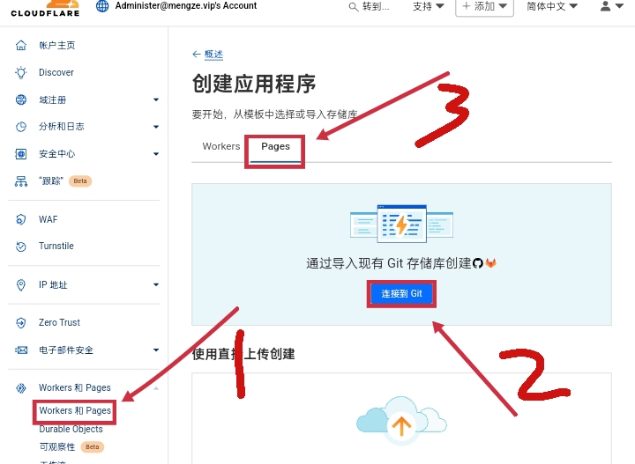This screenshot has height=464, width=635.
Task: Switch to the Workers tab
Action: click(x=220, y=146)
